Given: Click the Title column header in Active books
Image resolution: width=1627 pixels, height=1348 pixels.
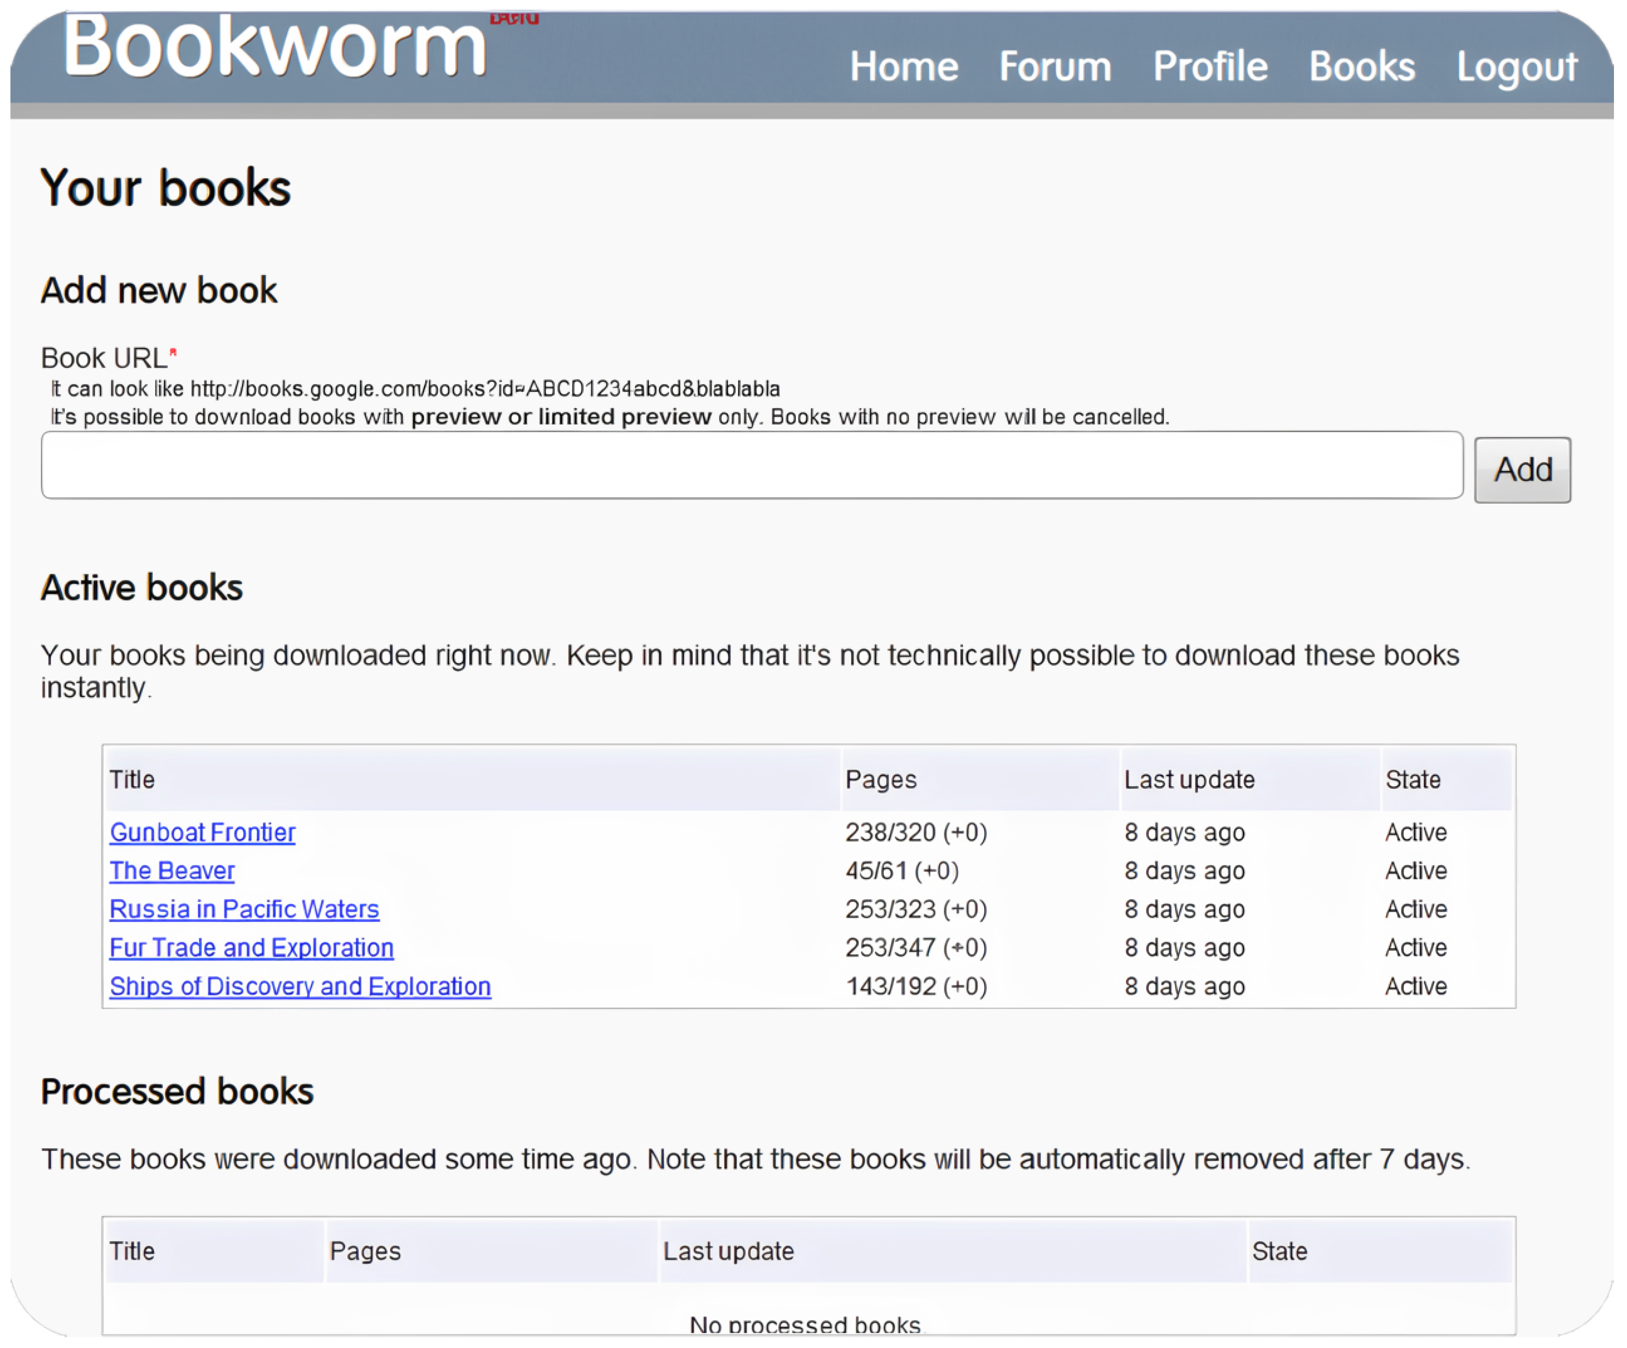Looking at the screenshot, I should coord(133,779).
